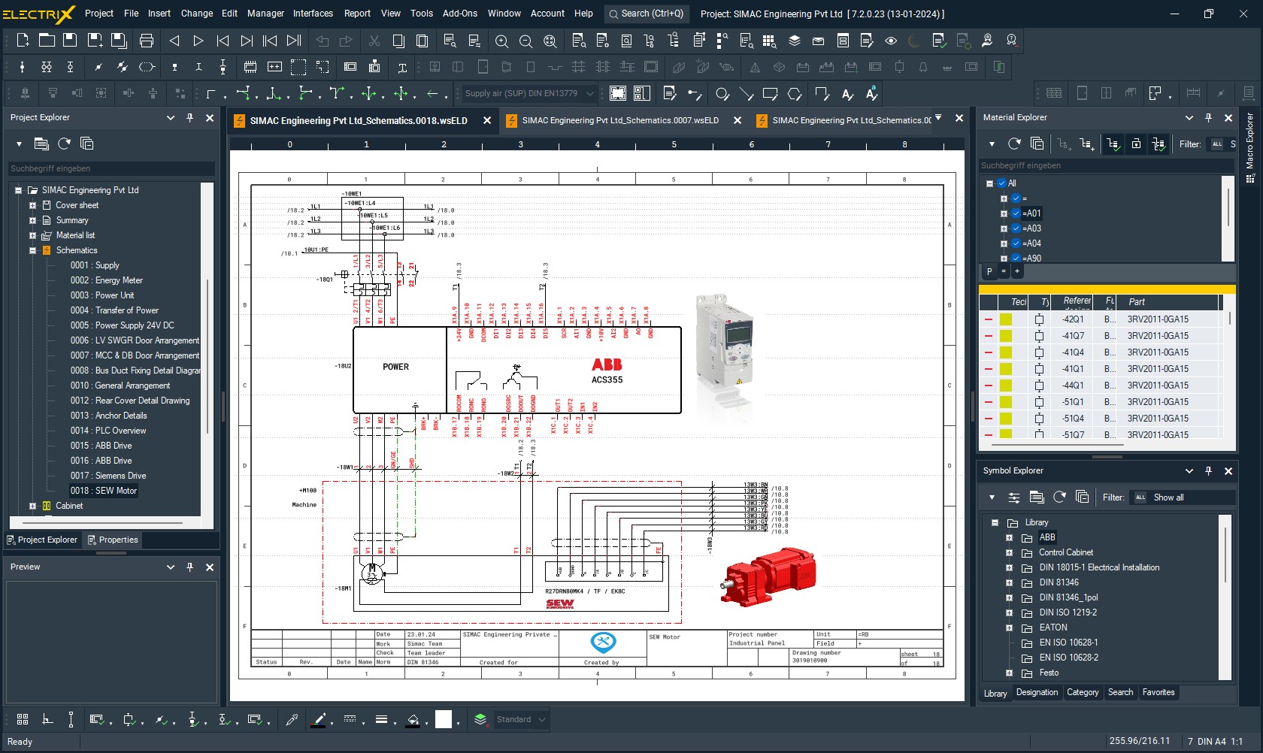Toggle the eye visibility icon in top toolbar
This screenshot has height=753, width=1263.
tap(891, 41)
